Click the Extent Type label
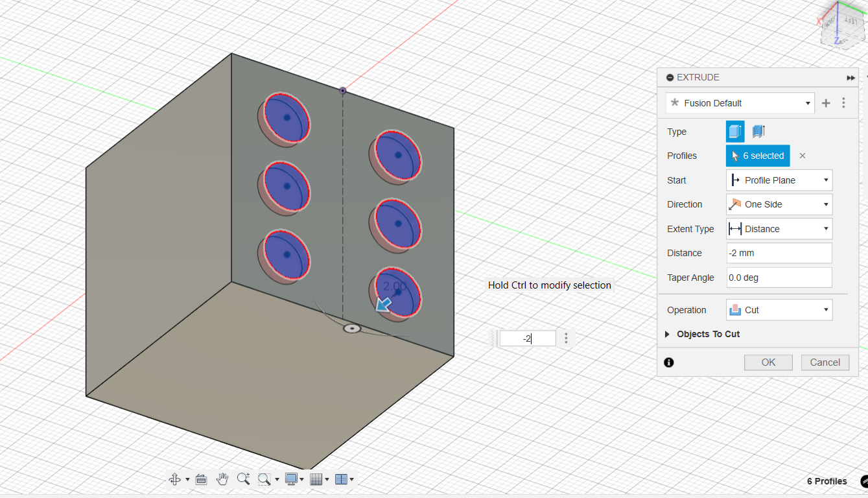 [690, 229]
